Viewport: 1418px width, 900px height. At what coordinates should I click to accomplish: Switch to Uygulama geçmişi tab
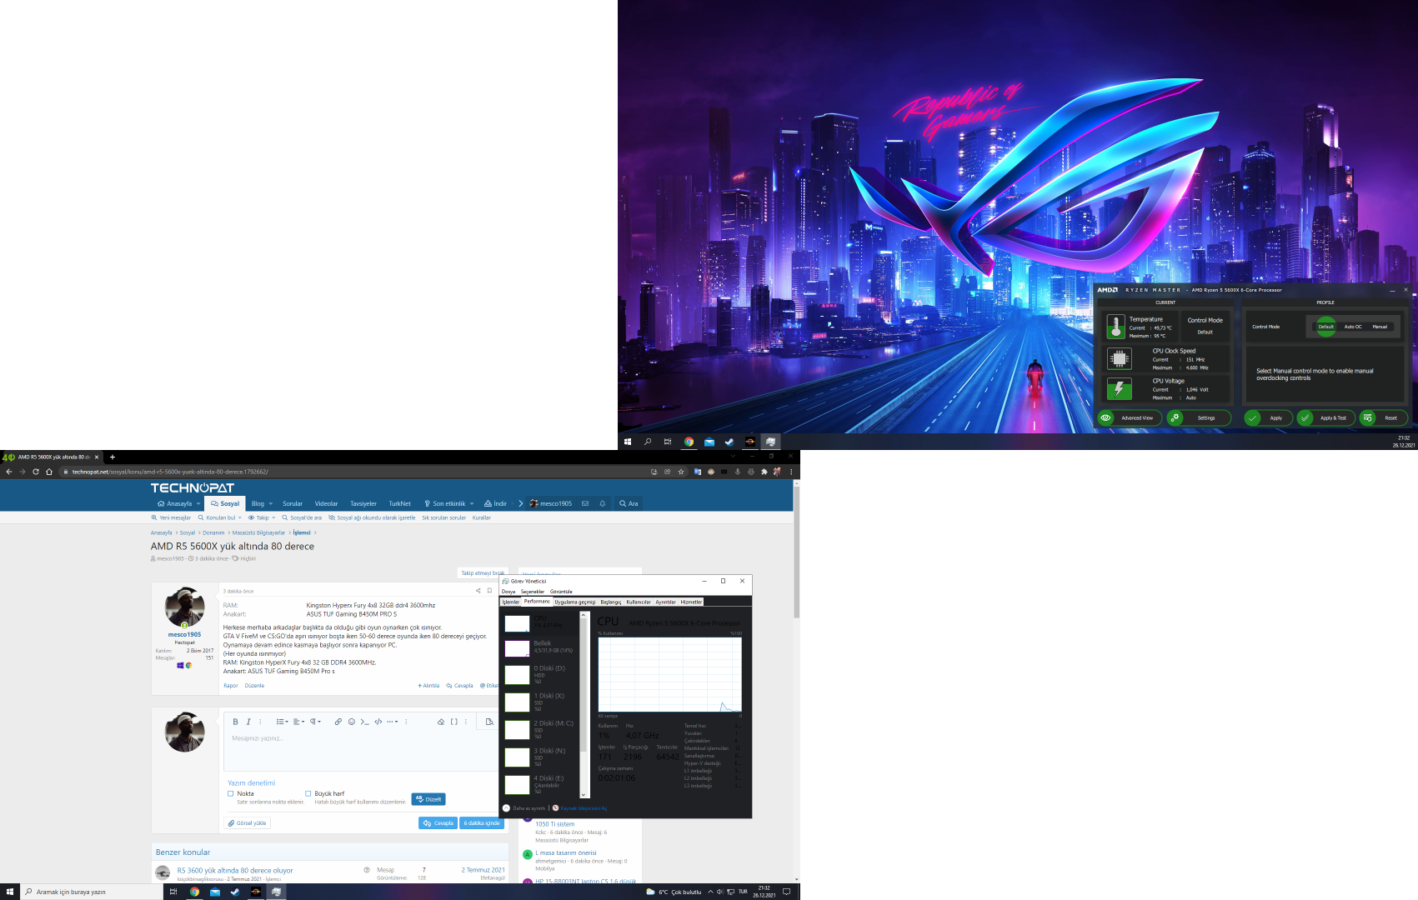[x=575, y=602]
